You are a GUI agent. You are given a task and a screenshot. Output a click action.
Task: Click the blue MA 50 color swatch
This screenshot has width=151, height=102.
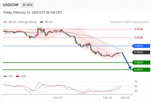click(42, 22)
